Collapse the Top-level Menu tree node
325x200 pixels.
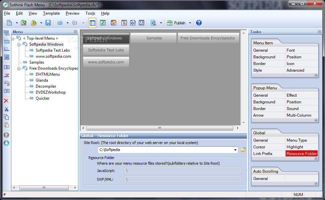tap(13, 39)
